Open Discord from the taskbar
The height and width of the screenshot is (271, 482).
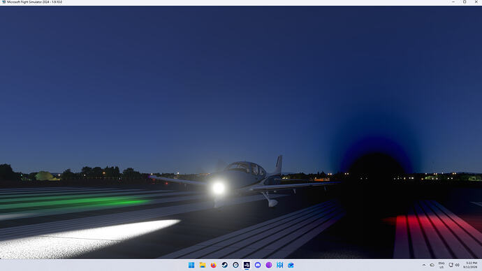pyautogui.click(x=258, y=265)
